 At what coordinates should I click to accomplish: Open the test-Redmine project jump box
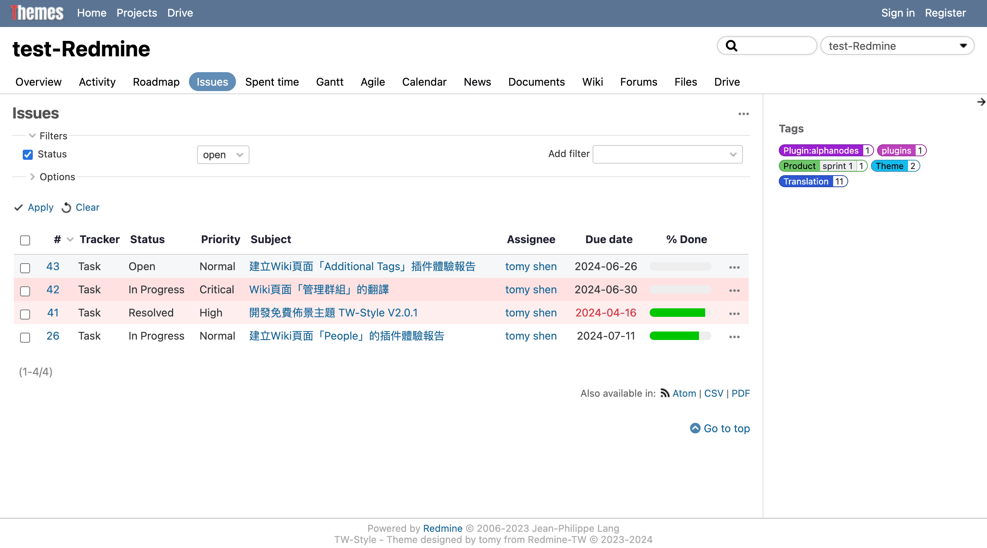pos(897,46)
